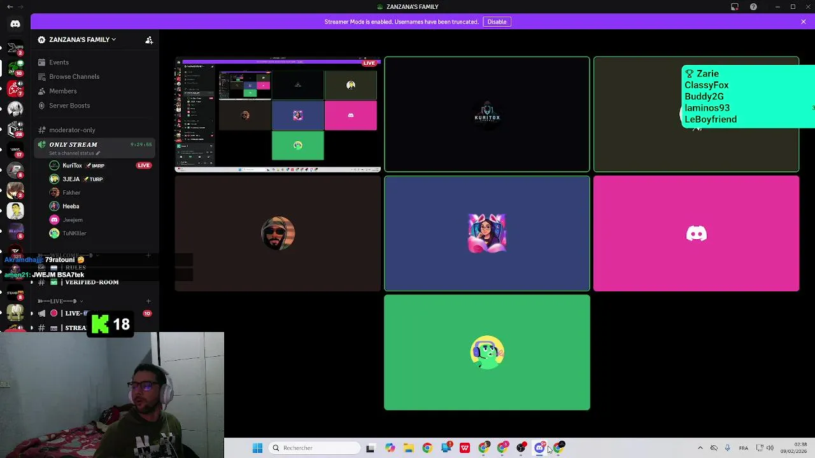The width and height of the screenshot is (815, 458).
Task: Open the inbox icon in title bar
Action: point(735,7)
